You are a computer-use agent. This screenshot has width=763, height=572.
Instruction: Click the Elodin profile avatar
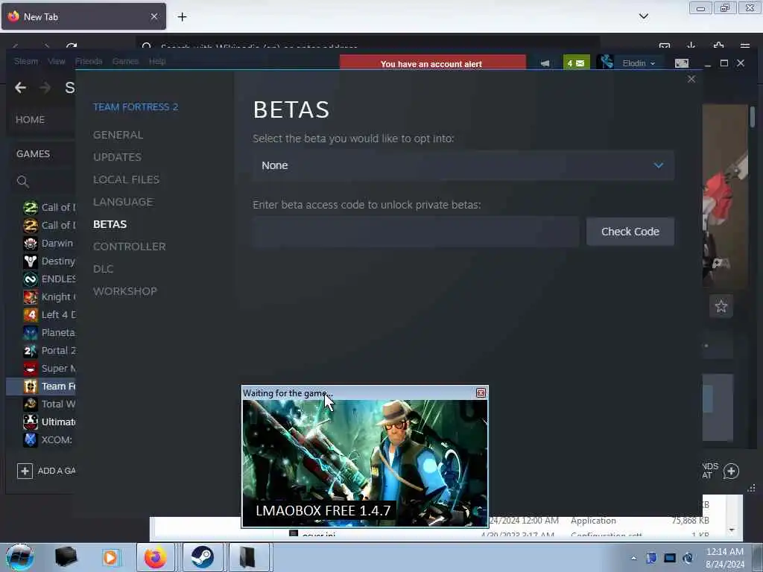coord(607,63)
